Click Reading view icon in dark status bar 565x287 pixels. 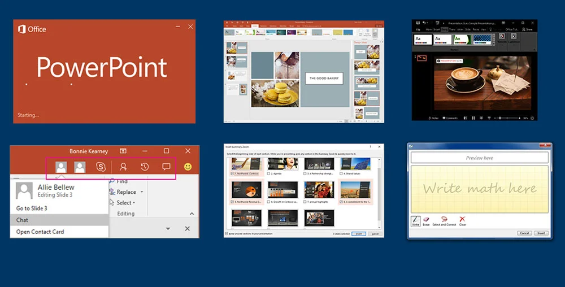(x=481, y=118)
